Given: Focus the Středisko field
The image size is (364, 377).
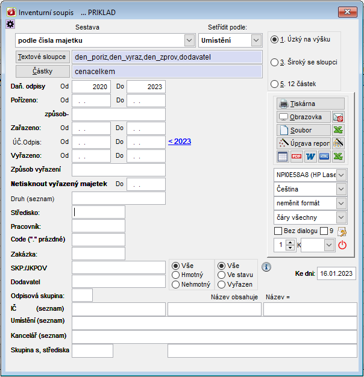Looking at the screenshot, I should [98, 212].
